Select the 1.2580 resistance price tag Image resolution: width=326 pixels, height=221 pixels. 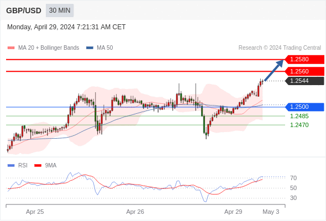tap(304, 60)
